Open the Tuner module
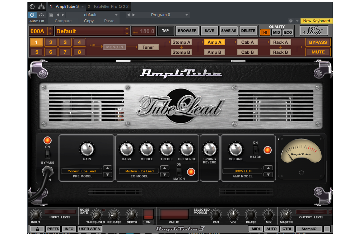Viewport: 354px width, 234px height. (x=148, y=47)
